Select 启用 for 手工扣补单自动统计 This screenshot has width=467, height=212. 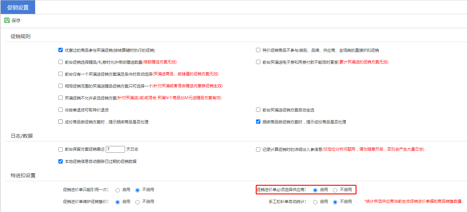(x=315, y=202)
